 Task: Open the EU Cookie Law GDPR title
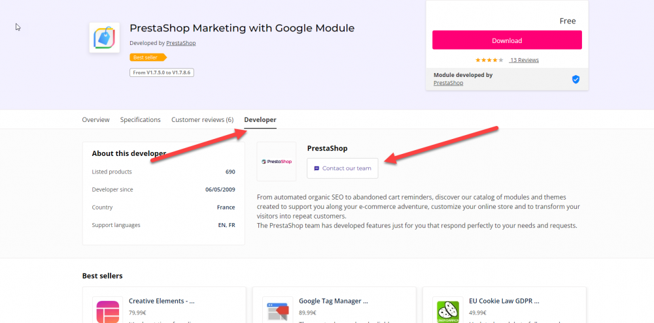click(504, 301)
